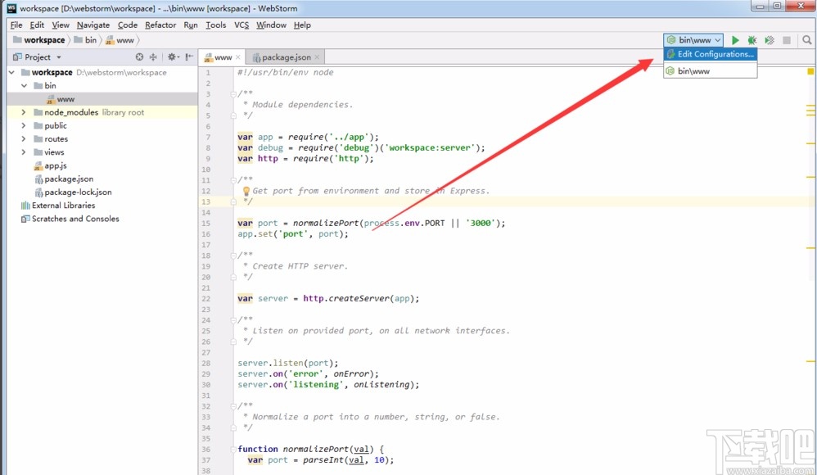Open Search Everywhere magnifier icon
817x475 pixels.
pos(806,39)
